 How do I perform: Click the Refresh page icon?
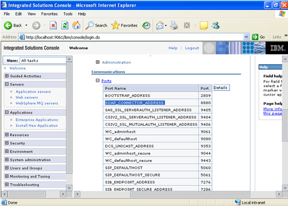click(65, 26)
